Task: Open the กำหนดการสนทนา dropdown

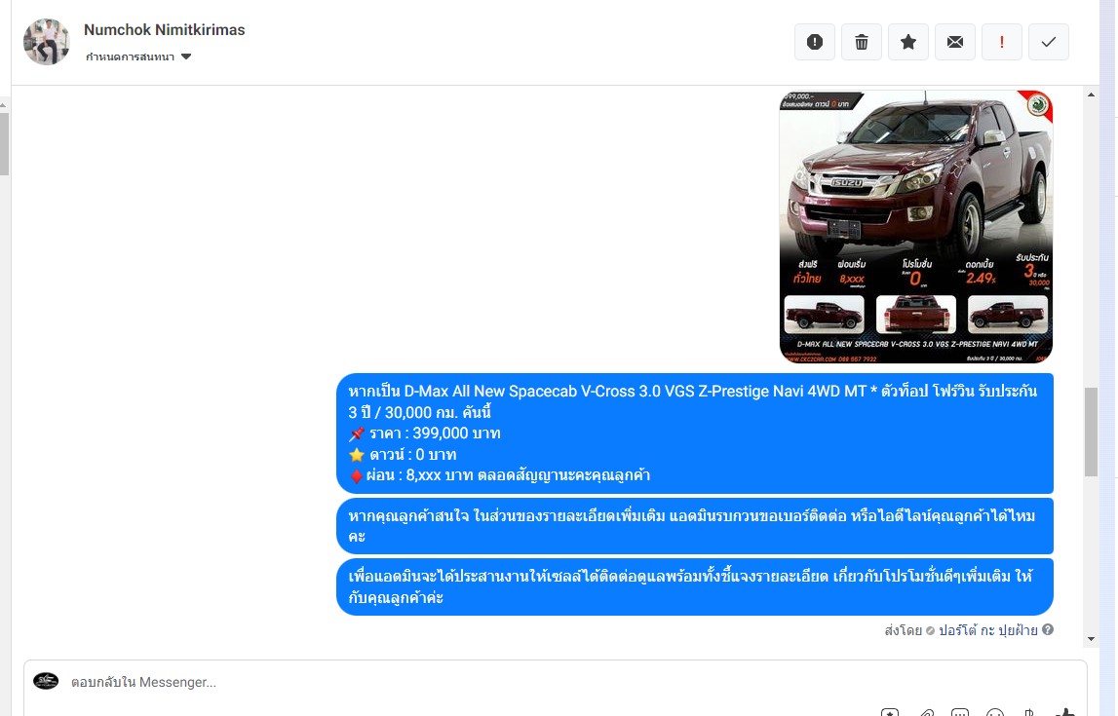Action: coord(138,57)
